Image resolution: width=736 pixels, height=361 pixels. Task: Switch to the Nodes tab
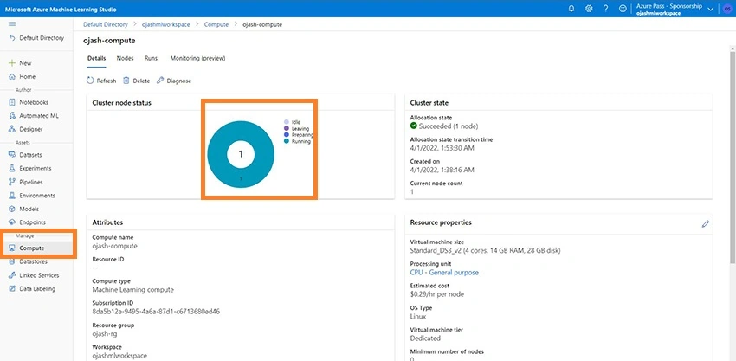(x=125, y=58)
